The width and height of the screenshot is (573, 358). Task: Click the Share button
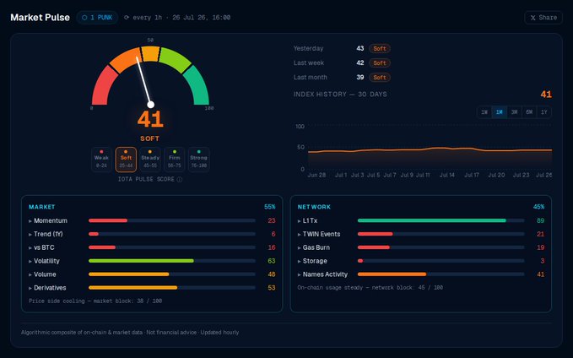[543, 18]
